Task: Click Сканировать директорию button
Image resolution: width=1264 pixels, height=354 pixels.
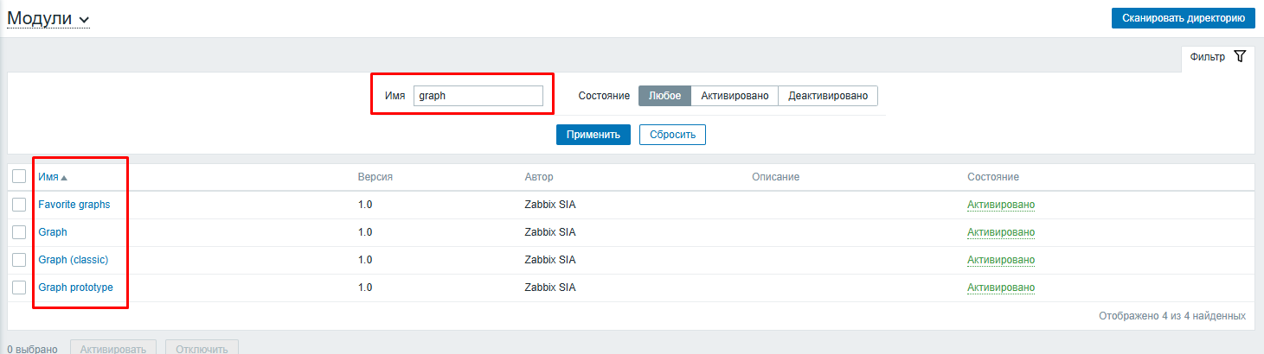Action: (x=1183, y=17)
